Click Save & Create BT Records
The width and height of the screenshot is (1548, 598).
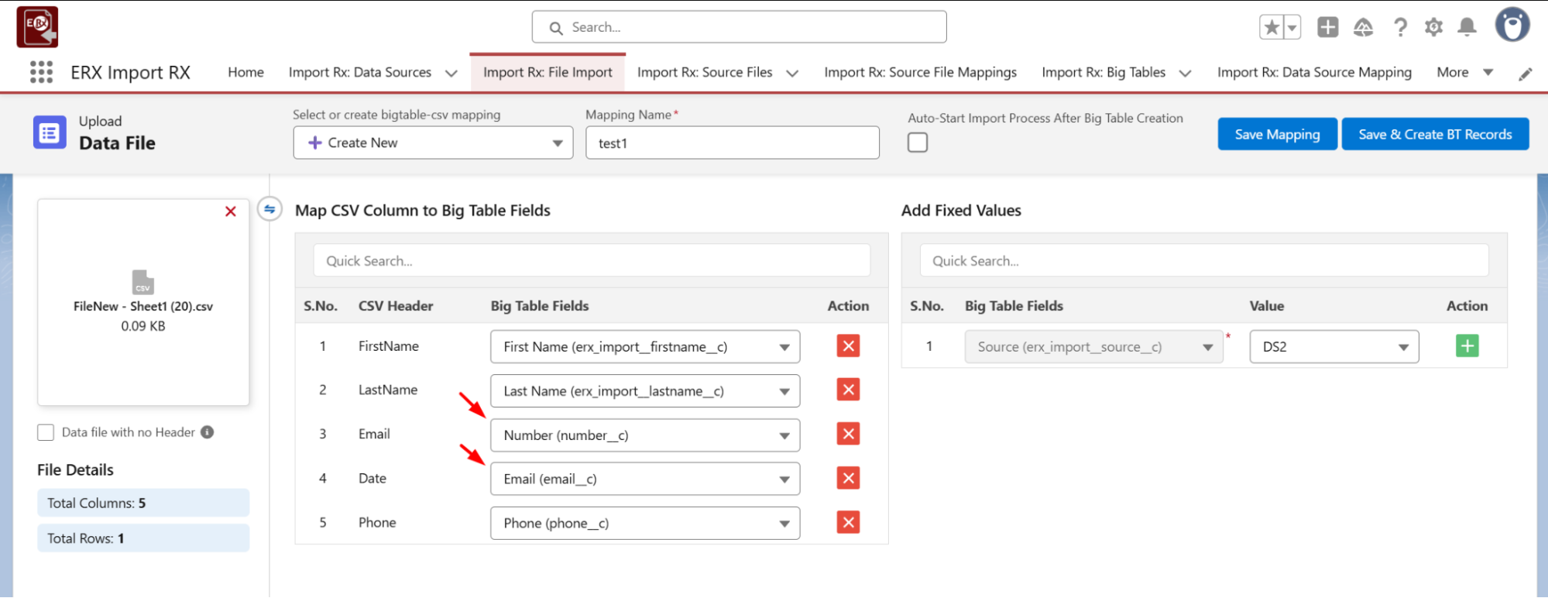pos(1434,134)
